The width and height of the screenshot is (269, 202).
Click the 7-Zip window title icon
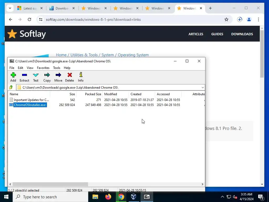[x=12, y=61]
